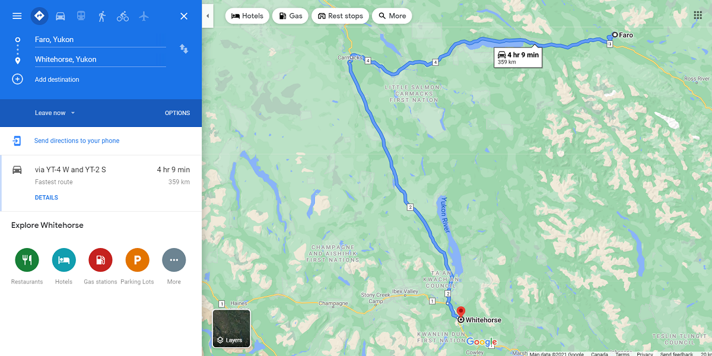Open Google apps grid

pyautogui.click(x=698, y=15)
